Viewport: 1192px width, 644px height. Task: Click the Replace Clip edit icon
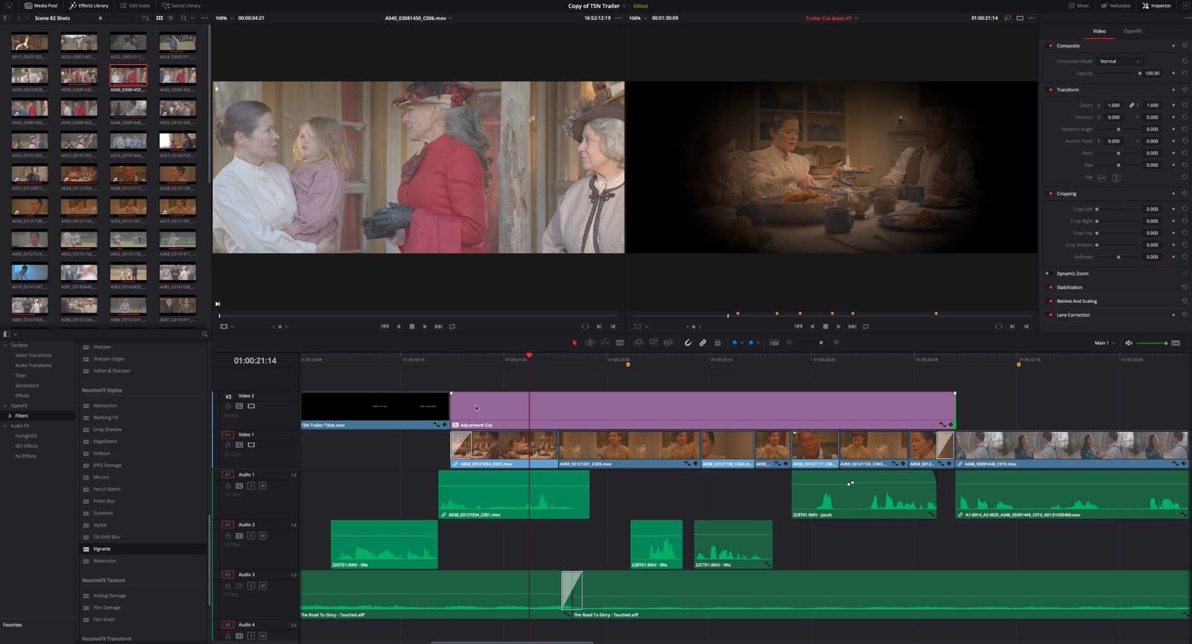668,342
